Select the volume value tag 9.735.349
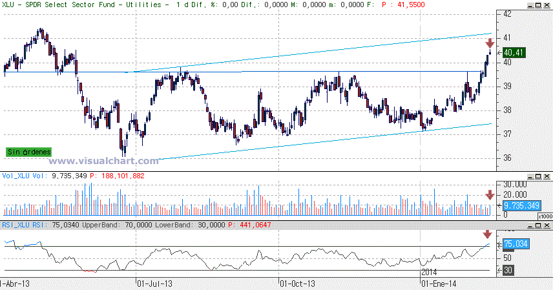The height and width of the screenshot is (290, 553). coord(521,205)
